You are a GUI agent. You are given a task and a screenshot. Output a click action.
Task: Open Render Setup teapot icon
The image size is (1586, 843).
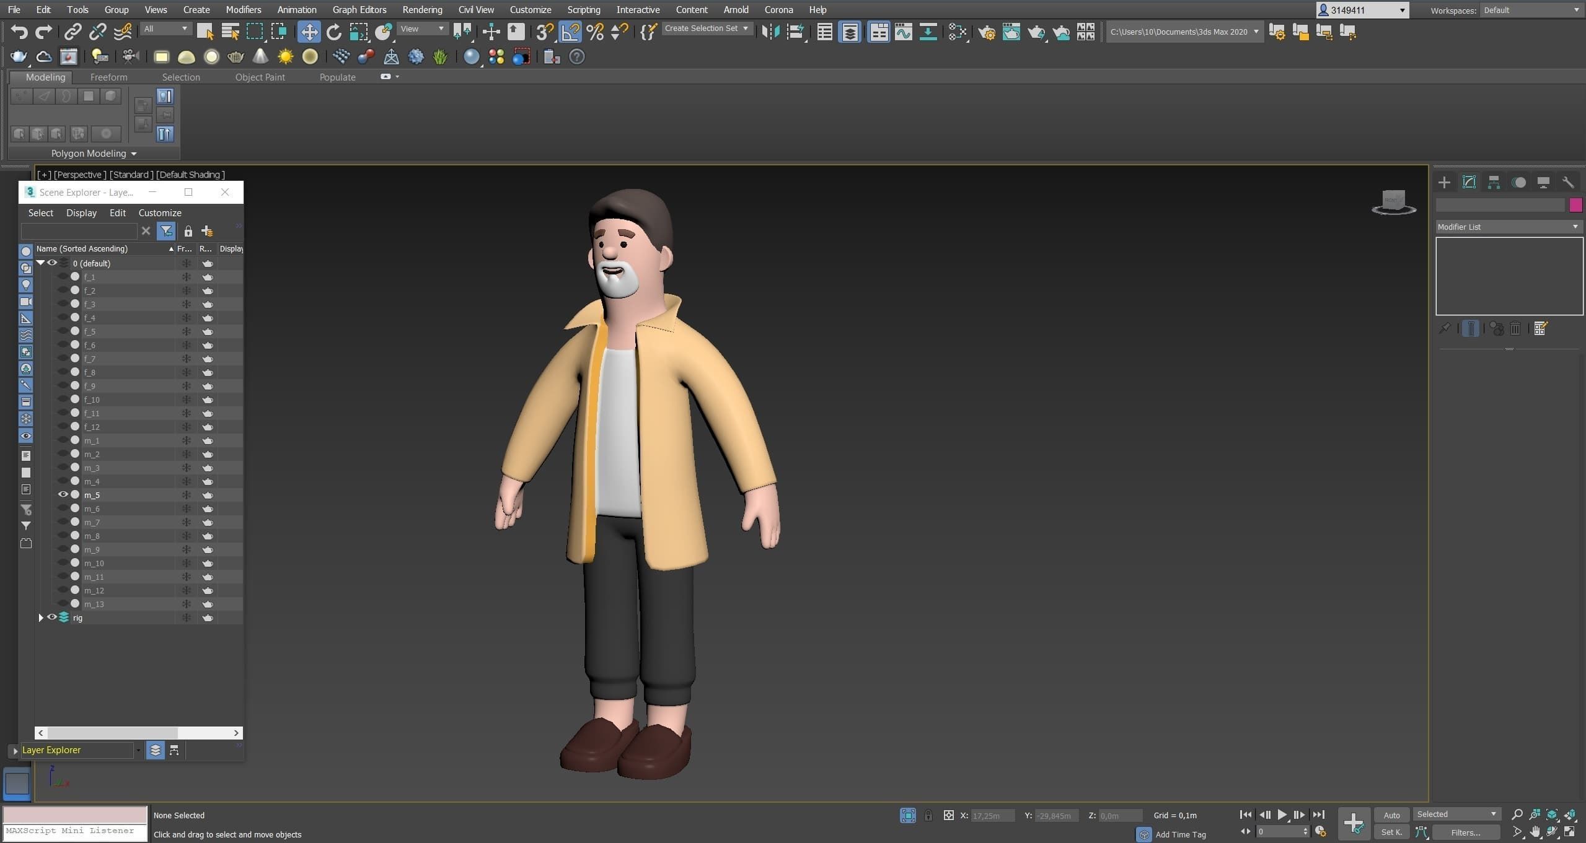[987, 32]
